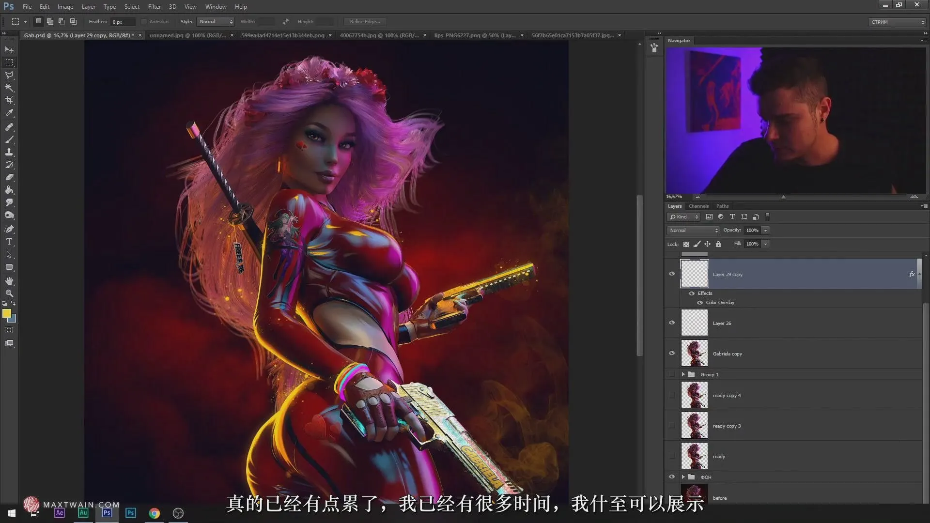
Task: Select the Magic Wand tool
Action: pos(9,88)
